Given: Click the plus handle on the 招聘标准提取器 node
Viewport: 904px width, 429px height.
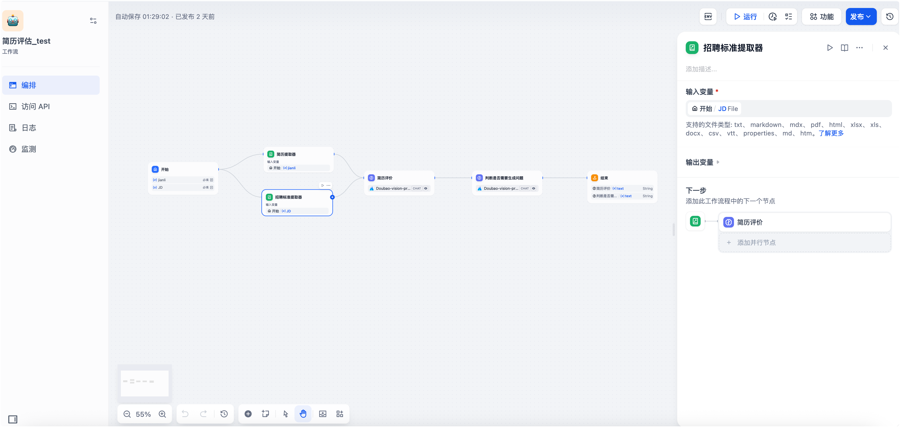Looking at the screenshot, I should [x=332, y=197].
